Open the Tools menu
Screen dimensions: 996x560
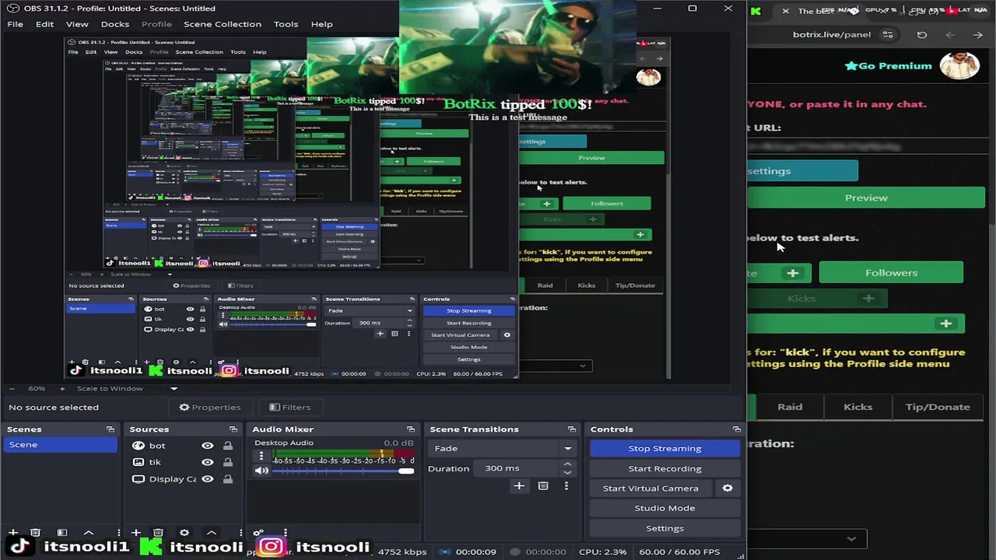[286, 24]
